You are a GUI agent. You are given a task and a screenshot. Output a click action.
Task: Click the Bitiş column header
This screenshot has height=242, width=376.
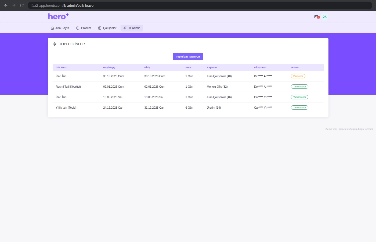coord(147,67)
